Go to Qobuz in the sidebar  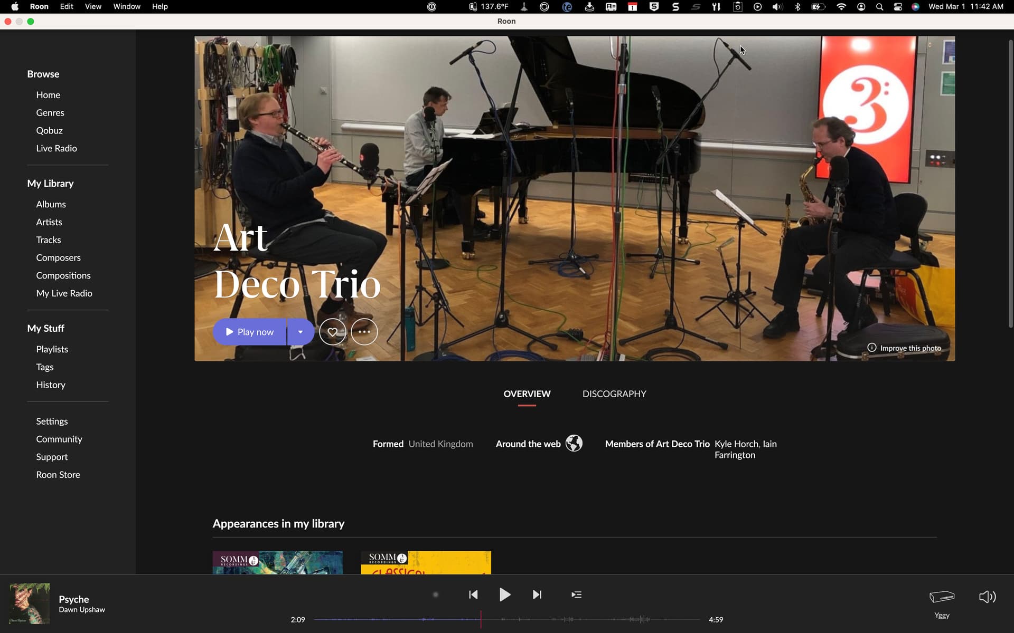[49, 130]
